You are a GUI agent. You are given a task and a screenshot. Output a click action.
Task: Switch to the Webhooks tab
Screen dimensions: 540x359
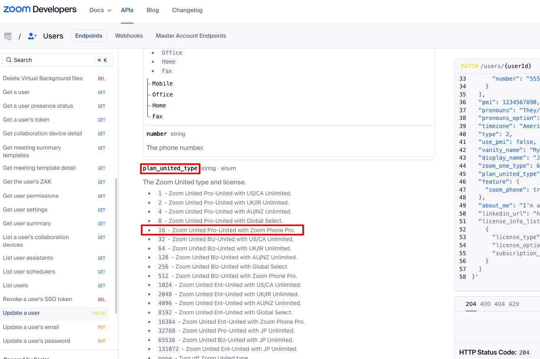click(x=129, y=36)
